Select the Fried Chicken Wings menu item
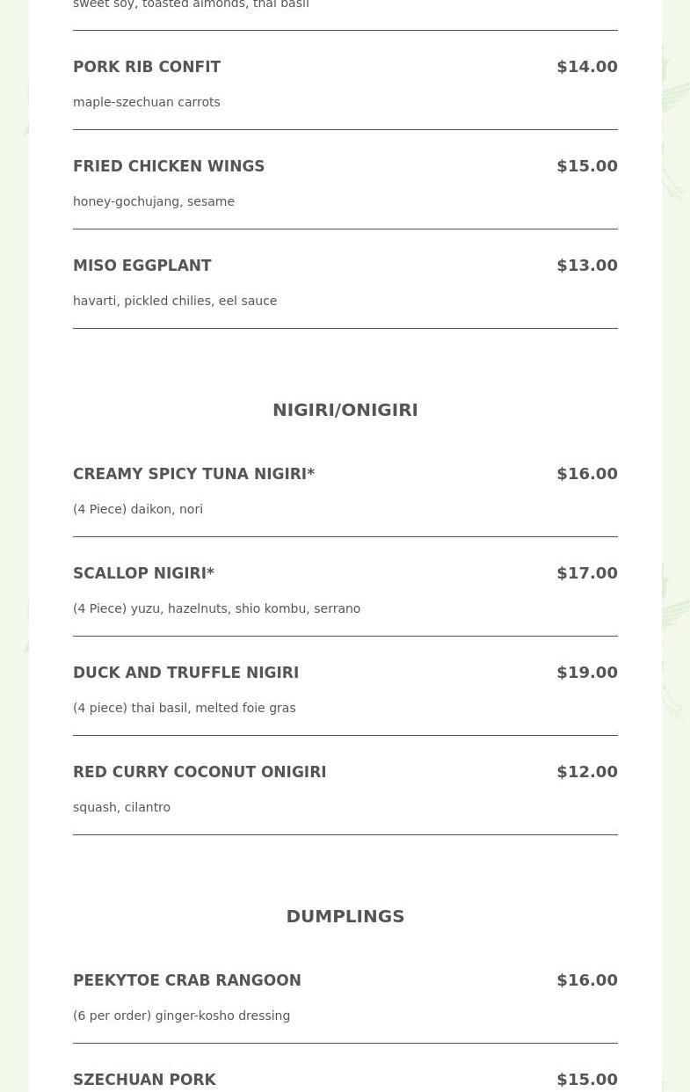 (x=169, y=166)
